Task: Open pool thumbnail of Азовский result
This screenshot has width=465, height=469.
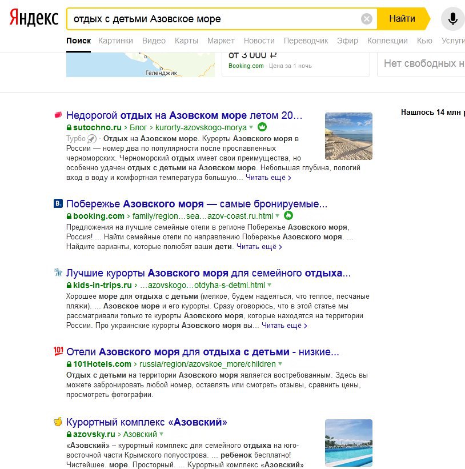Action: tap(348, 443)
